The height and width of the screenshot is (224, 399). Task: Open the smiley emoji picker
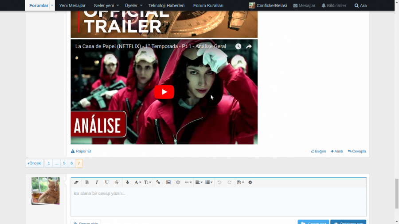pos(178,182)
